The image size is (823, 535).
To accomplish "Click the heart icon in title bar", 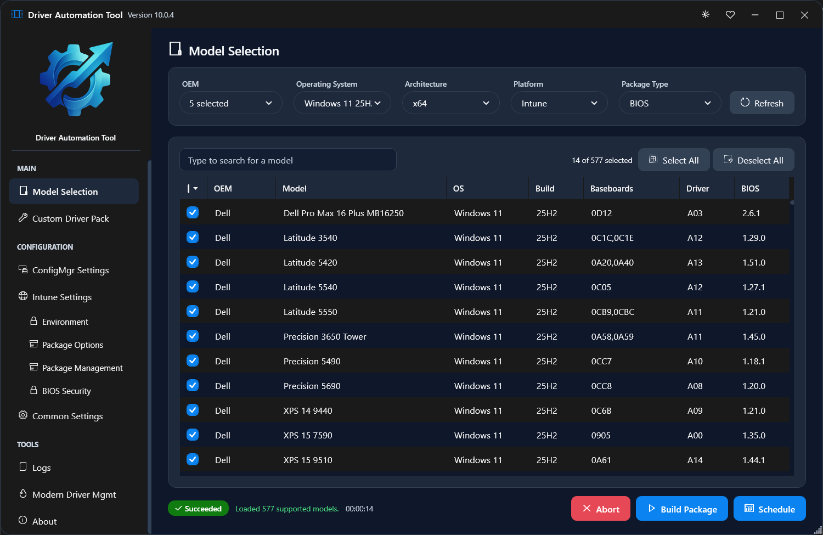I will click(x=730, y=15).
